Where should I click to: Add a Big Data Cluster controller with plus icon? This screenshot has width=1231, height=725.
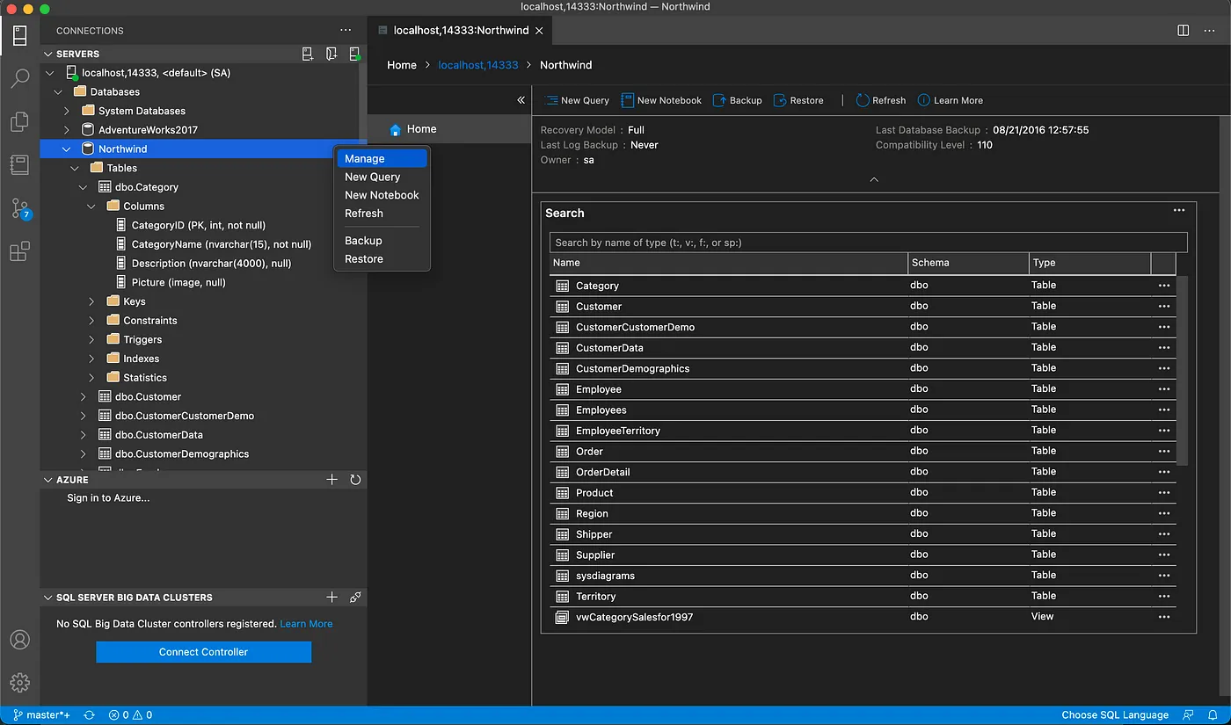(331, 597)
